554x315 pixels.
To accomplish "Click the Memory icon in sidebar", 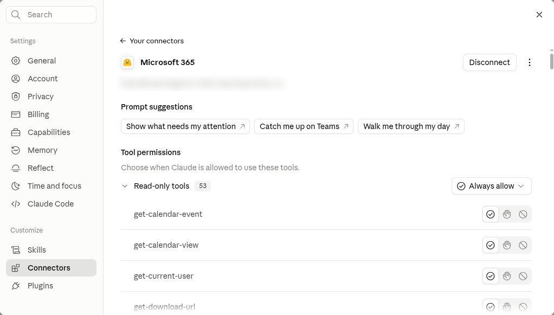I will pyautogui.click(x=16, y=150).
